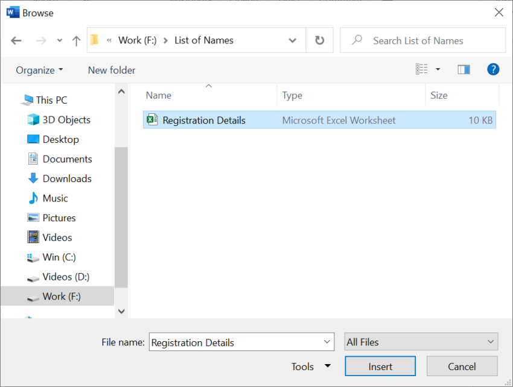Toggle the preview pane icon
This screenshot has width=513, height=387.
coord(464,69)
